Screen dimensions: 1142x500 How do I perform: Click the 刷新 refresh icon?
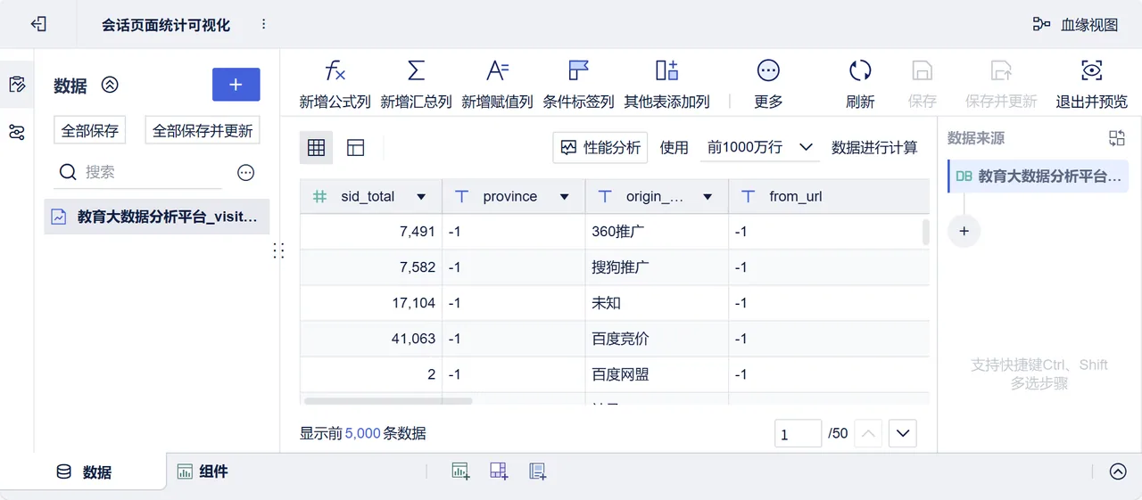[860, 71]
